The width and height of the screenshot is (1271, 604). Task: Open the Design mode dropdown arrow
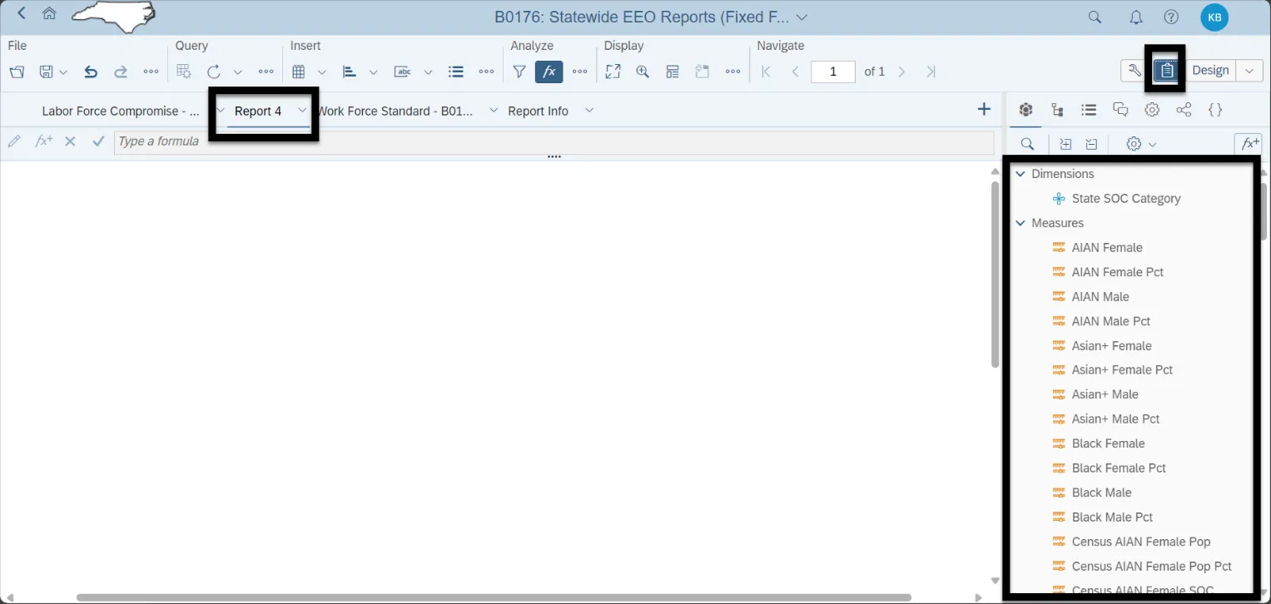[x=1249, y=71]
